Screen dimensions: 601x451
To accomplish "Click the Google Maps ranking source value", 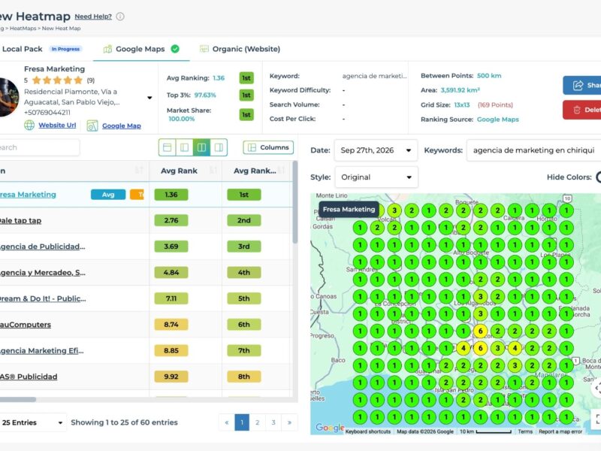I will point(497,120).
